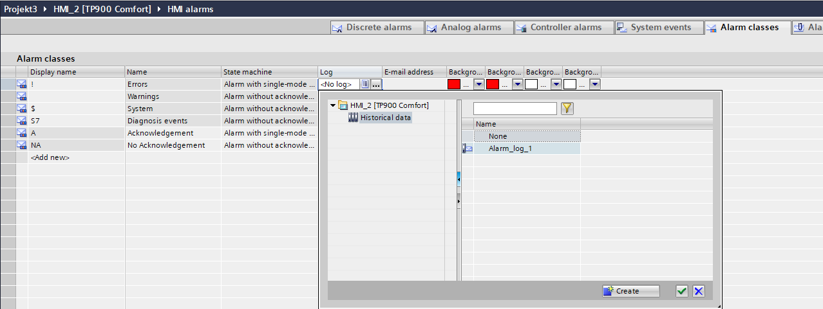Click the Controller alarms tab icon
Image resolution: width=823 pixels, height=309 pixels.
coord(522,28)
